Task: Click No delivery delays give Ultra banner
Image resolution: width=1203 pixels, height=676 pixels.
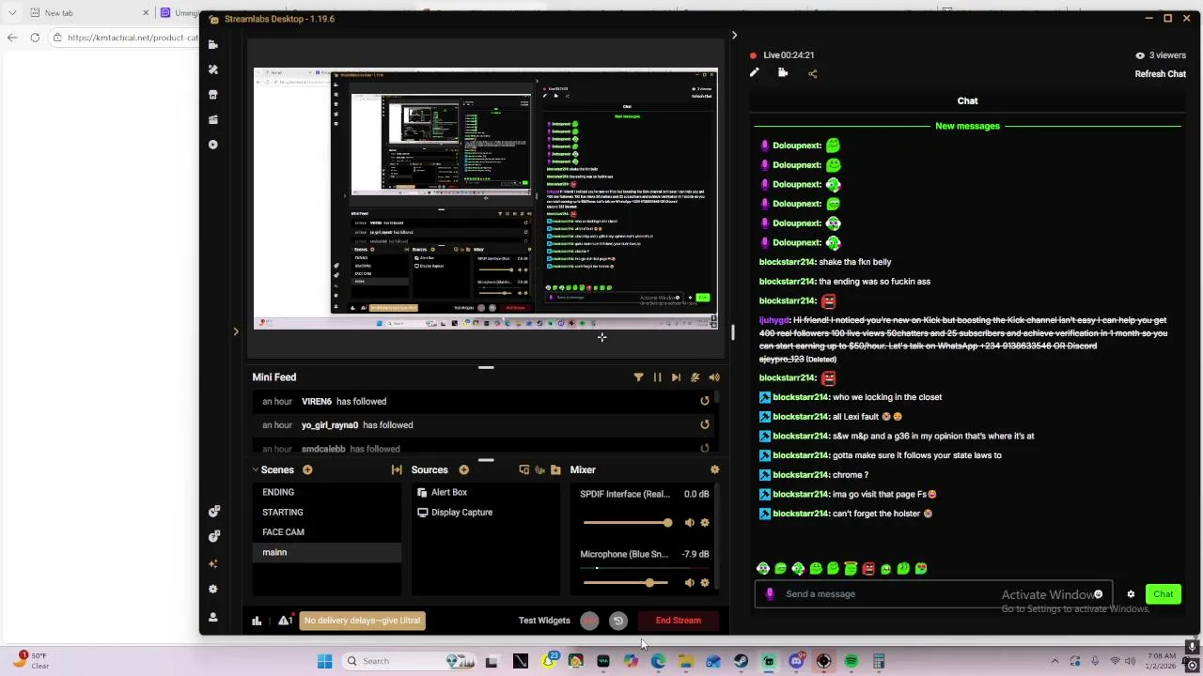Action: point(363,621)
